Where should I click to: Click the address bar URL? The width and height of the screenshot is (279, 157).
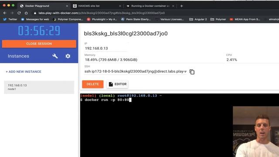[102, 13]
